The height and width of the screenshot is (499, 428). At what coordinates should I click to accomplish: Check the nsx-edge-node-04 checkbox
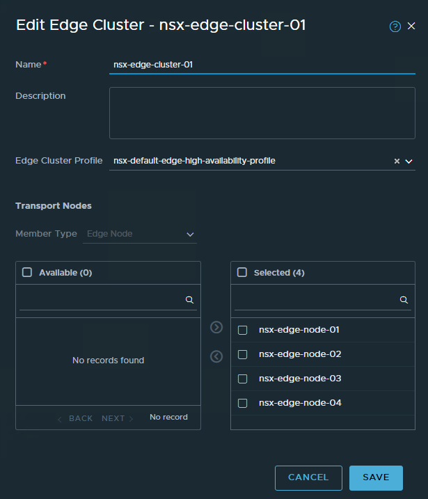coord(242,403)
